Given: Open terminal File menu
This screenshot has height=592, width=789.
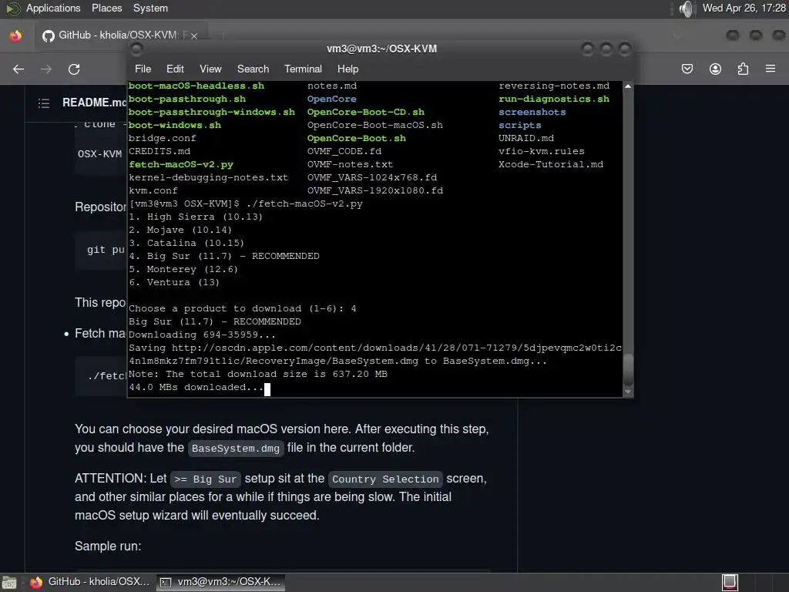Looking at the screenshot, I should pos(143,69).
